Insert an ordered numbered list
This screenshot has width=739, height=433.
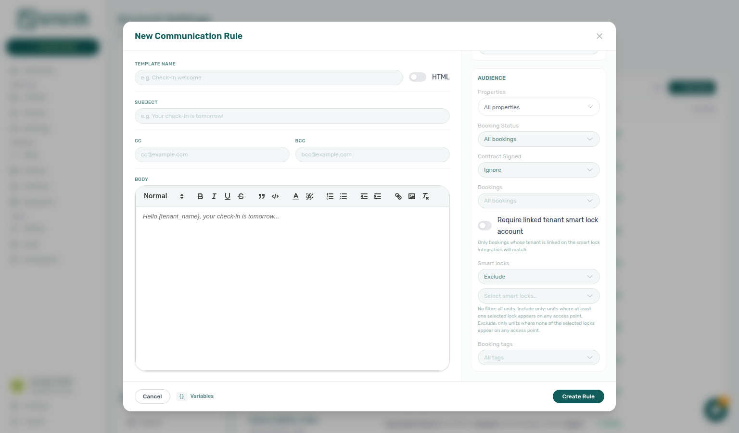pyautogui.click(x=330, y=196)
